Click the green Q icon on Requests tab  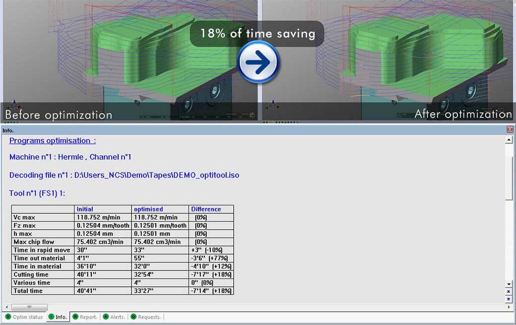pos(133,317)
